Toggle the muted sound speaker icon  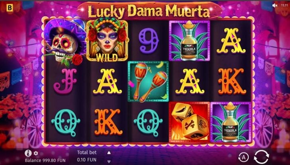(275, 5)
